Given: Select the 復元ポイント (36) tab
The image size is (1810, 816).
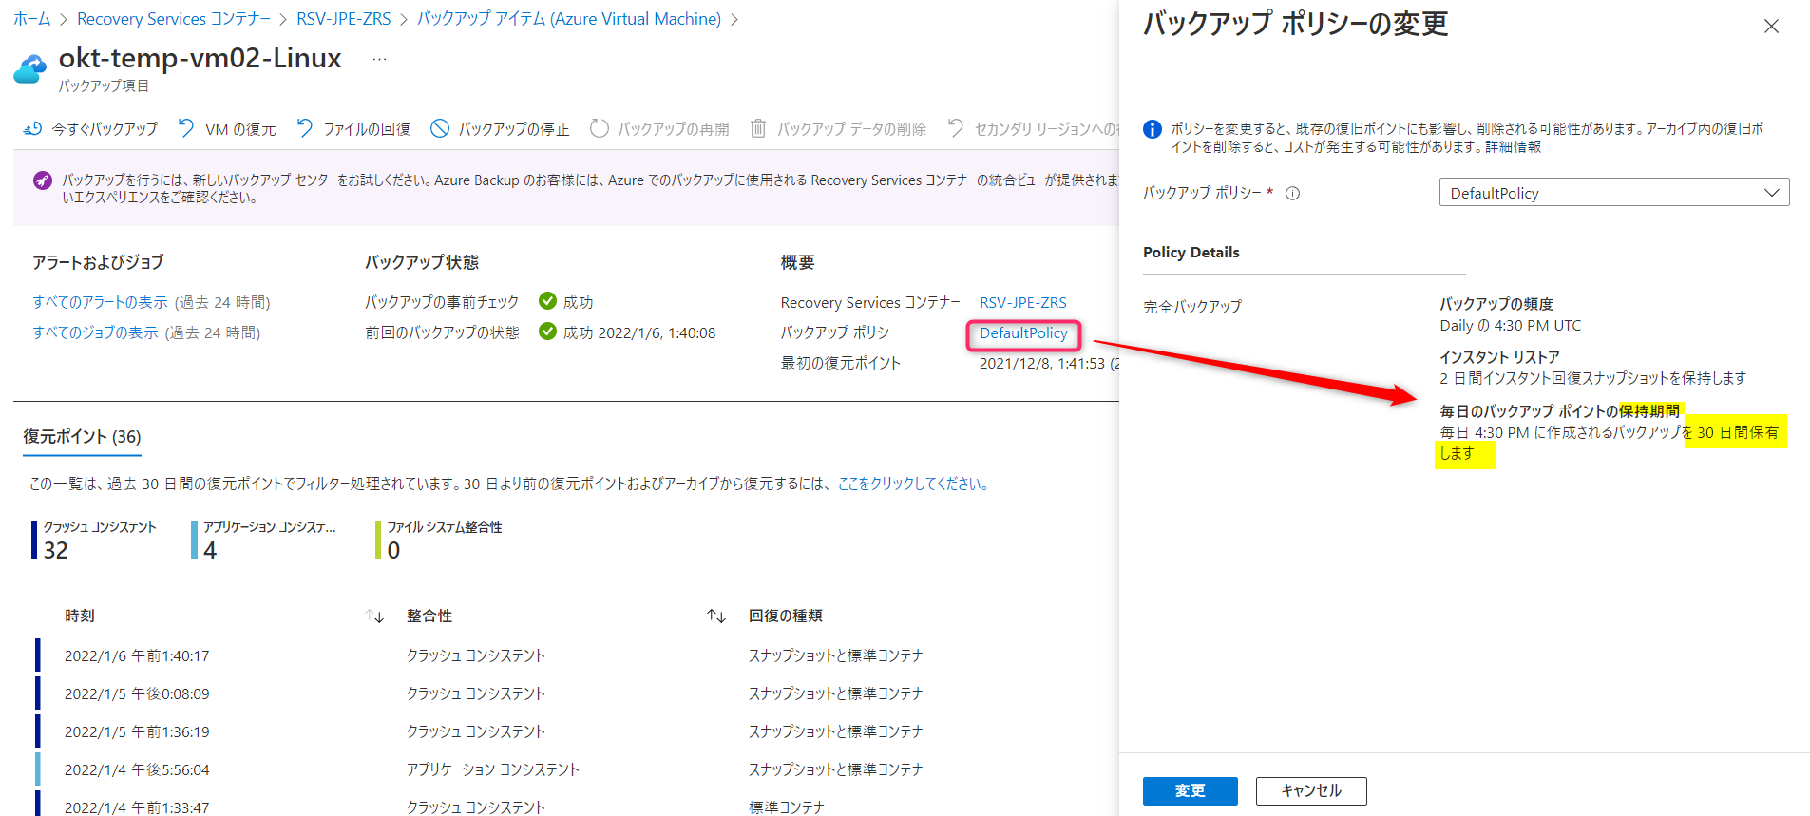Looking at the screenshot, I should 82,437.
